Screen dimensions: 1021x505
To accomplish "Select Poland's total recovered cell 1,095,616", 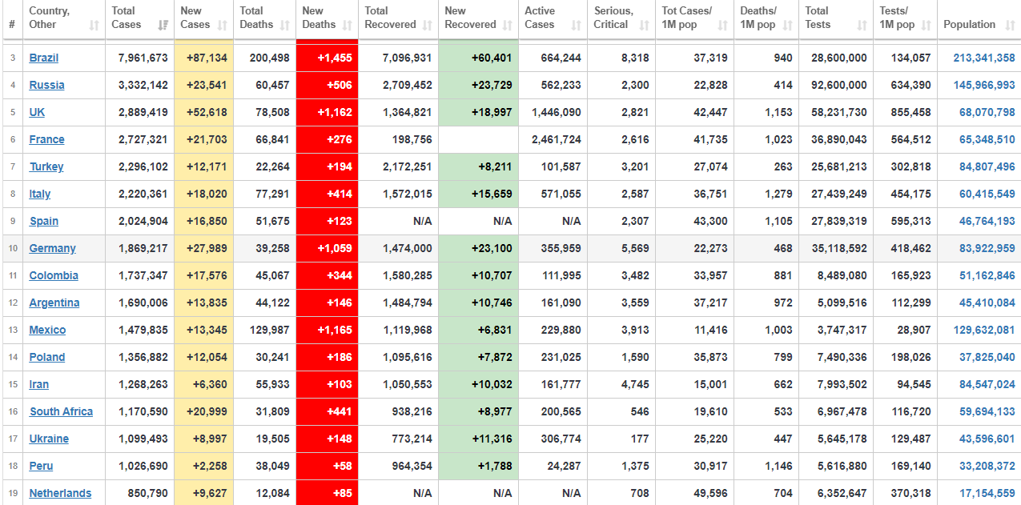I will pos(399,357).
